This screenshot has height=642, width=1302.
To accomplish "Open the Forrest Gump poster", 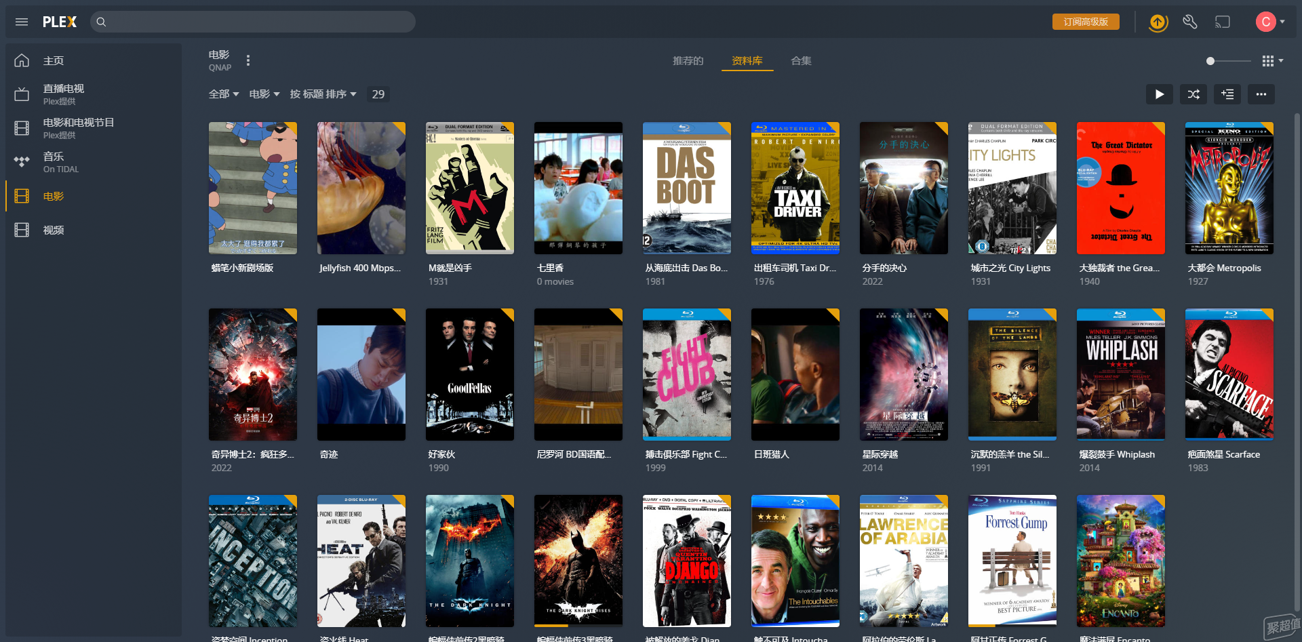I will pyautogui.click(x=1012, y=561).
